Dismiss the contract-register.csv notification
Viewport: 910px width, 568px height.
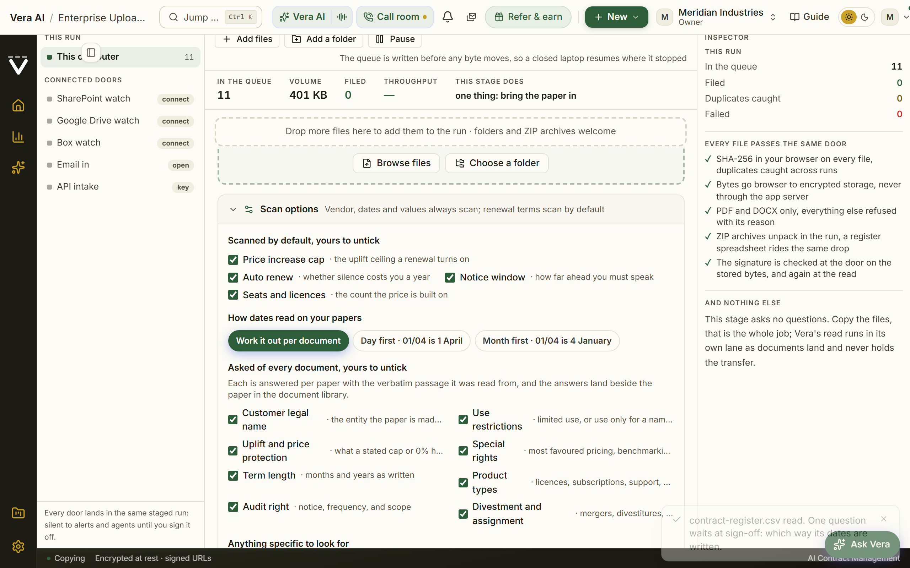click(x=884, y=519)
